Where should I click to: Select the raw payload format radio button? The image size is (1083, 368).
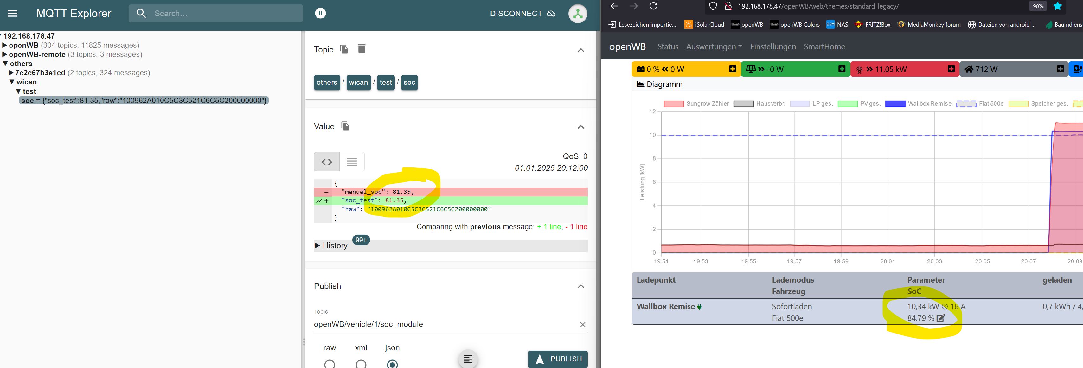coord(330,363)
